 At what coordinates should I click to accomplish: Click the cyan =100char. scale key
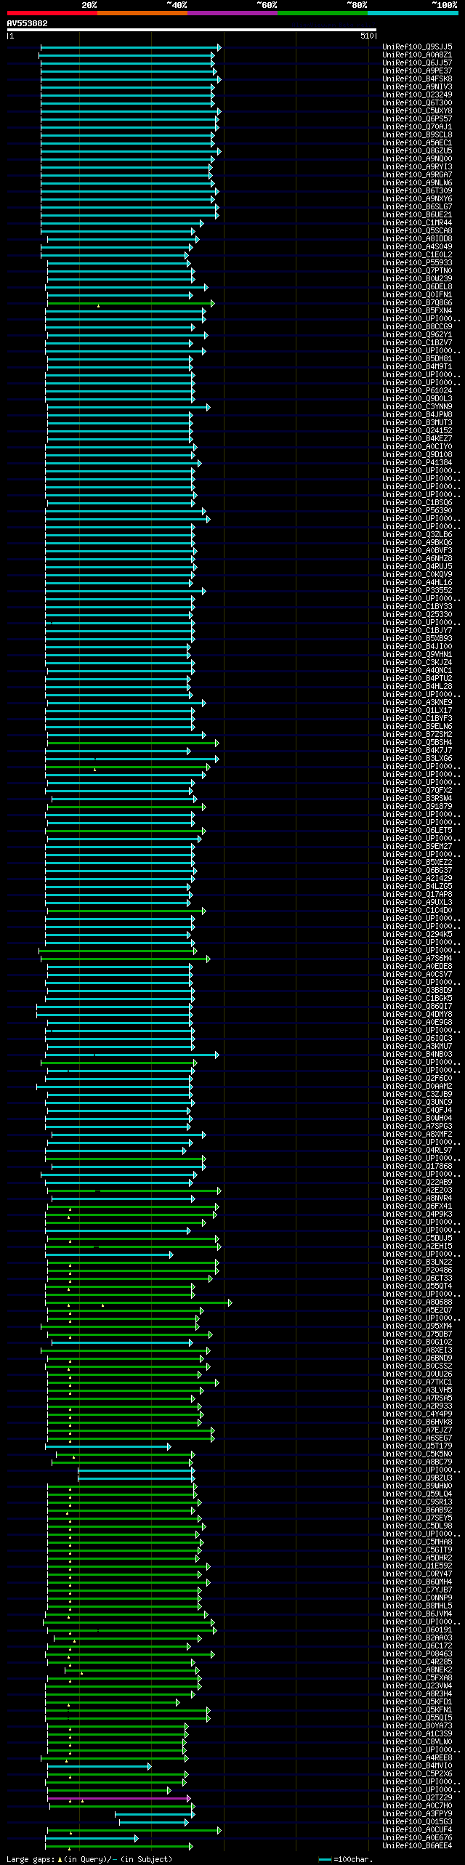(x=344, y=1859)
